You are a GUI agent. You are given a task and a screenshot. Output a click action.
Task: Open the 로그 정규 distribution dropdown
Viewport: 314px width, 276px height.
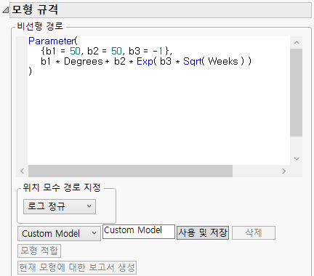point(60,206)
